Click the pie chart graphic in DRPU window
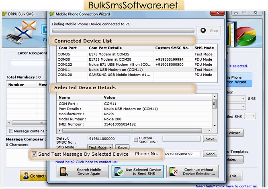Image resolution: width=268 pixels, height=189 pixels. tap(246, 36)
